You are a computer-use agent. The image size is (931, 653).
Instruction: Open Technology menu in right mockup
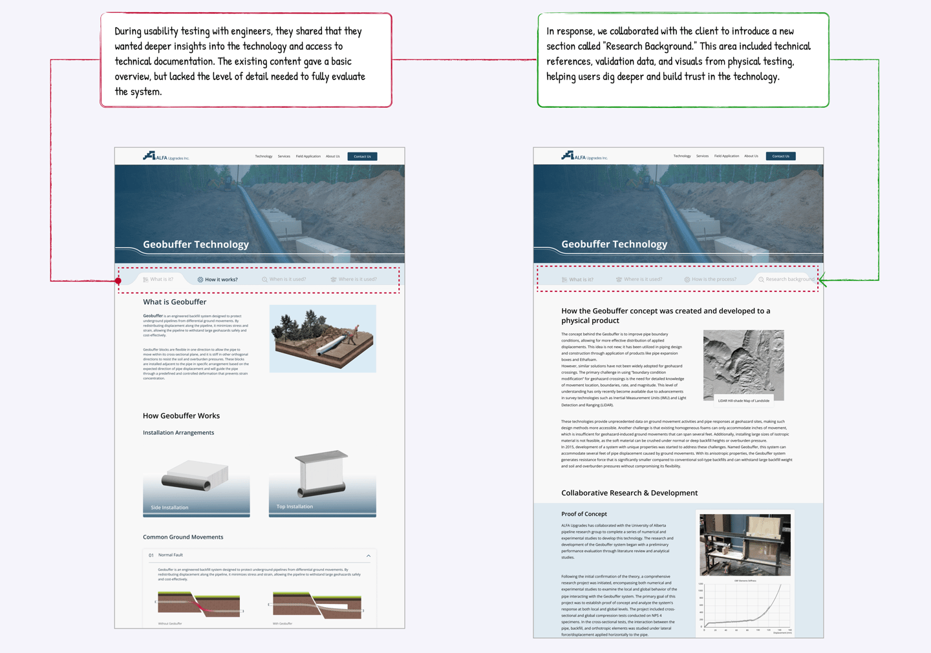click(682, 156)
